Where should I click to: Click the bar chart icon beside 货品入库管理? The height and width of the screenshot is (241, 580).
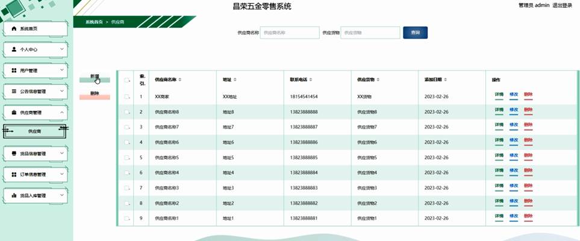click(x=14, y=195)
